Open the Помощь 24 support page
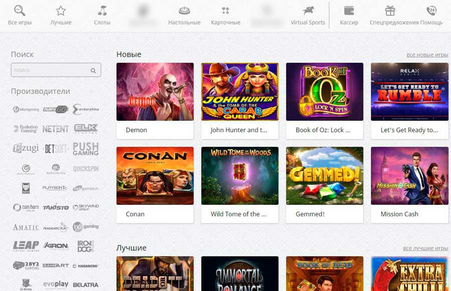The width and height of the screenshot is (451, 291). tap(431, 16)
